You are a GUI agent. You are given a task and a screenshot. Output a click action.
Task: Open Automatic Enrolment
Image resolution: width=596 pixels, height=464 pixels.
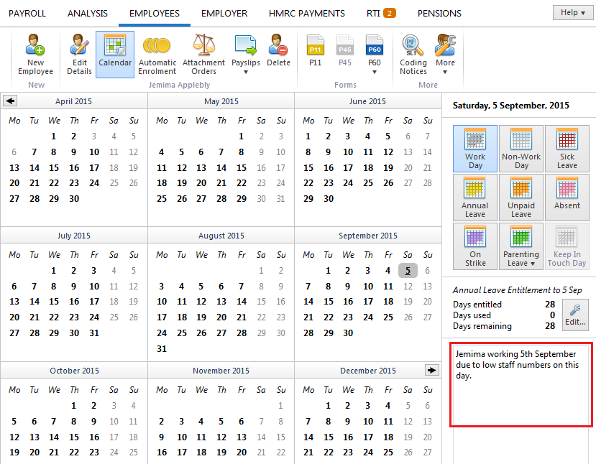tap(157, 55)
